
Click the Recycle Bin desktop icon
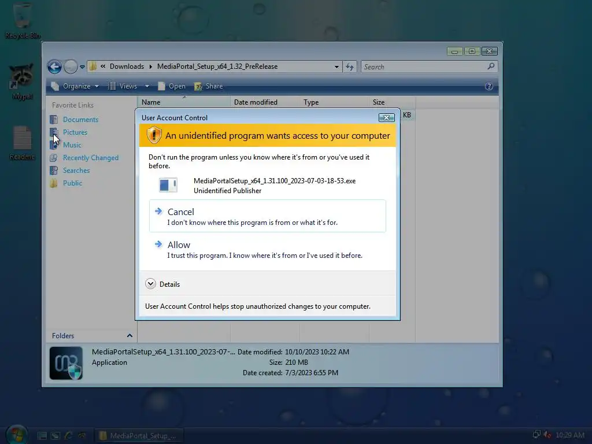point(23,20)
